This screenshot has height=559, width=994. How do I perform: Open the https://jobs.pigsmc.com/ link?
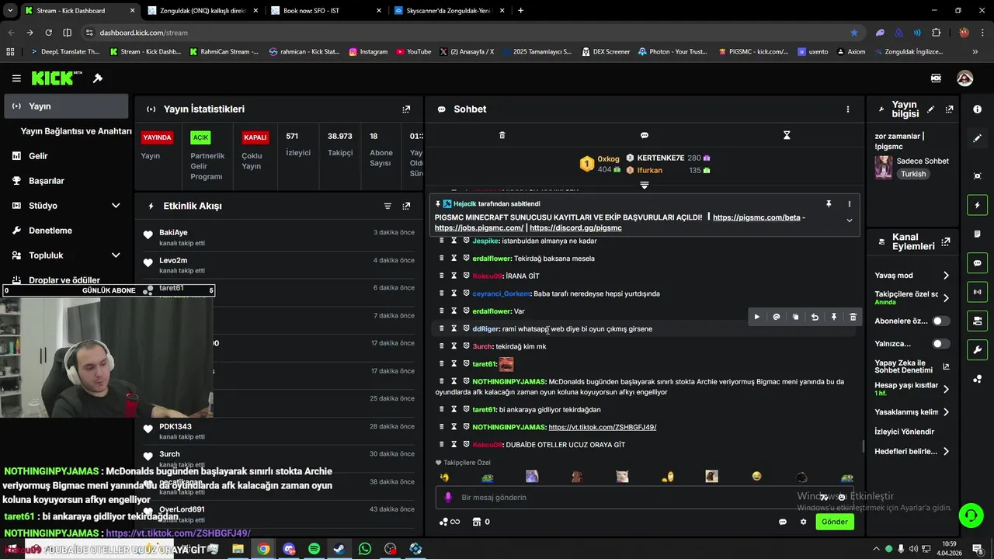[479, 228]
